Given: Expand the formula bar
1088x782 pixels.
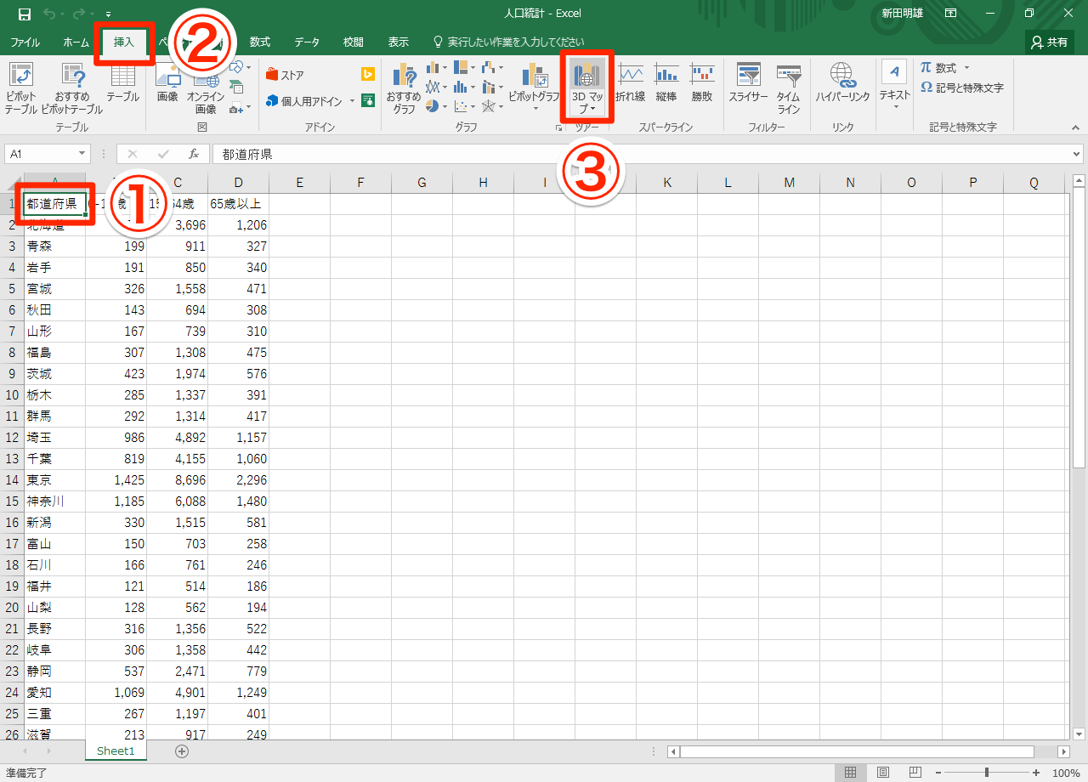Looking at the screenshot, I should [x=1077, y=154].
